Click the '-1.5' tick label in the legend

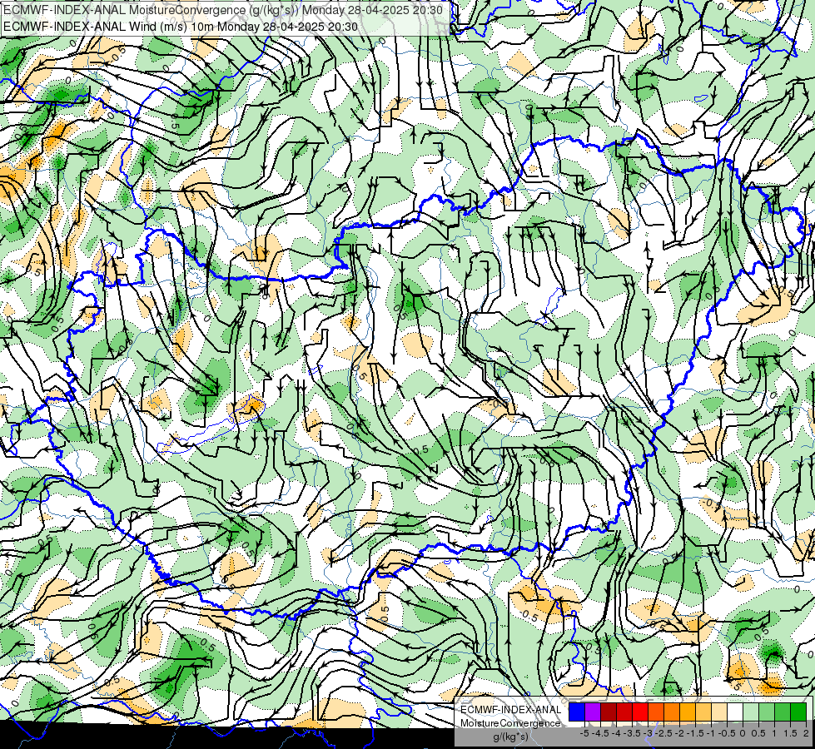pyautogui.click(x=695, y=733)
